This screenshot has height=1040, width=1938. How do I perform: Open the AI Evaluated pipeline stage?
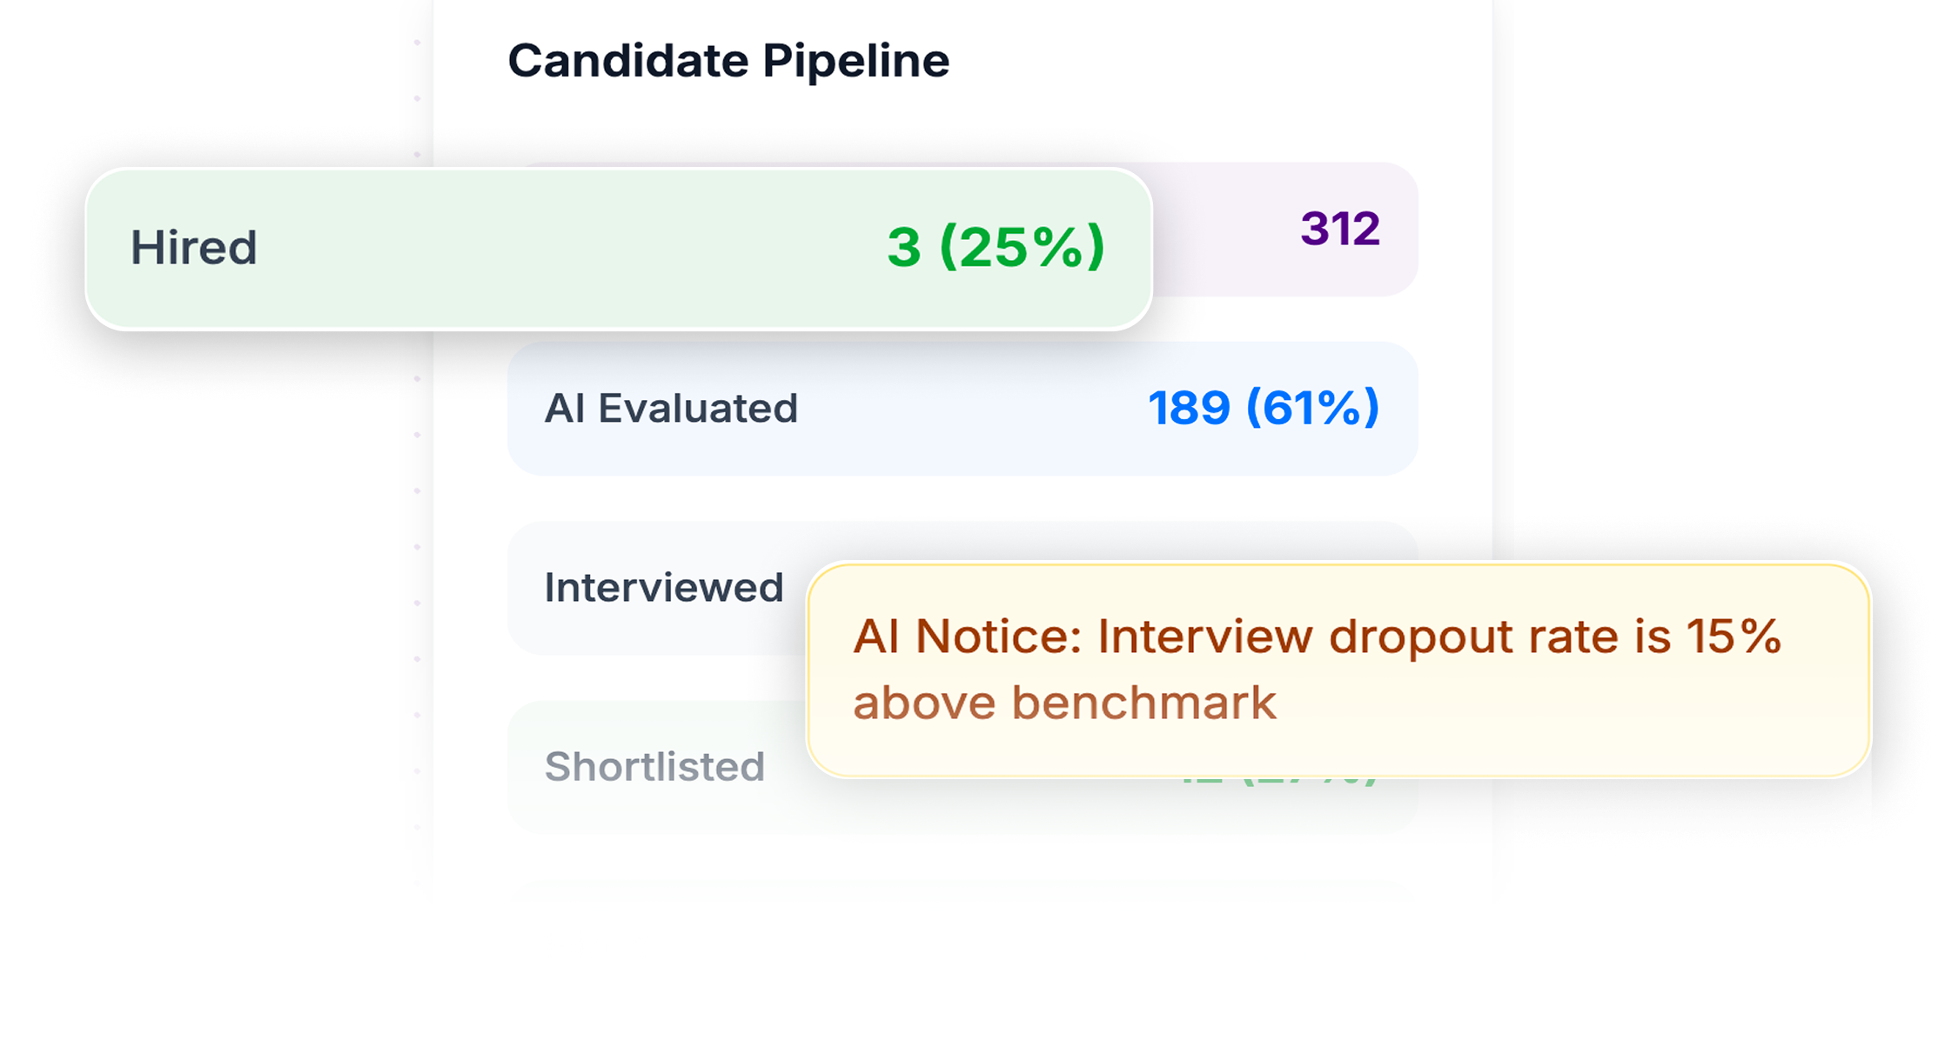[x=670, y=408]
